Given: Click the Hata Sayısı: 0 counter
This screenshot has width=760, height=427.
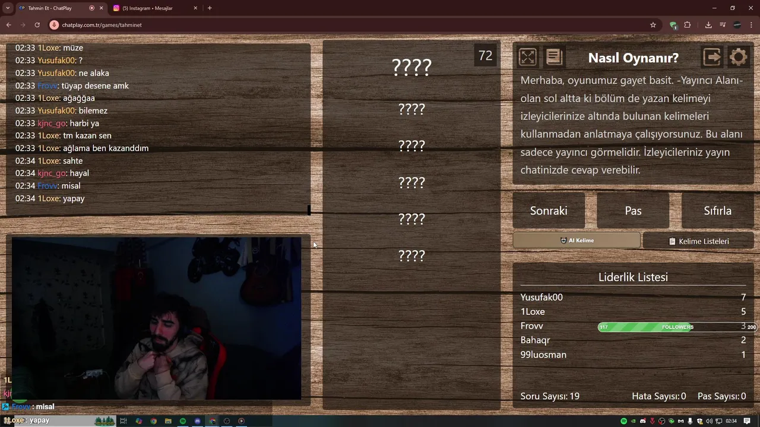Looking at the screenshot, I should click(x=659, y=396).
